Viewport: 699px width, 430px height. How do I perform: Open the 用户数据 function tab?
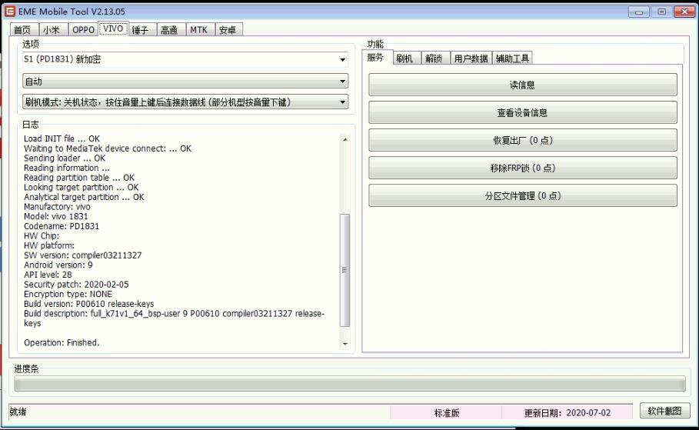[471, 58]
